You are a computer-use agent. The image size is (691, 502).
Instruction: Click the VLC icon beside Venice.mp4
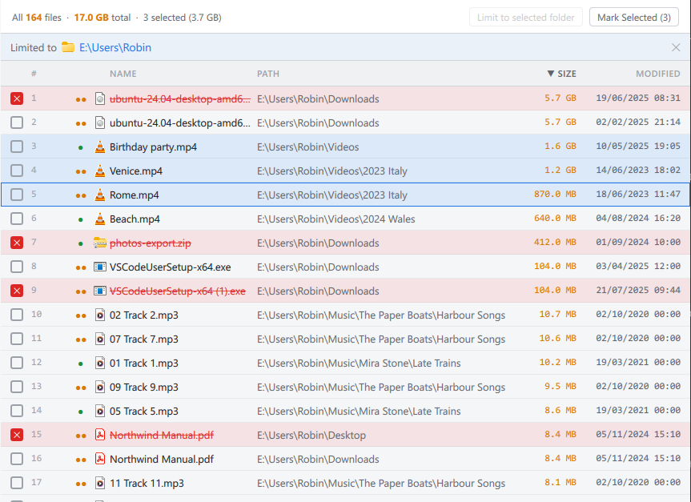(x=100, y=171)
